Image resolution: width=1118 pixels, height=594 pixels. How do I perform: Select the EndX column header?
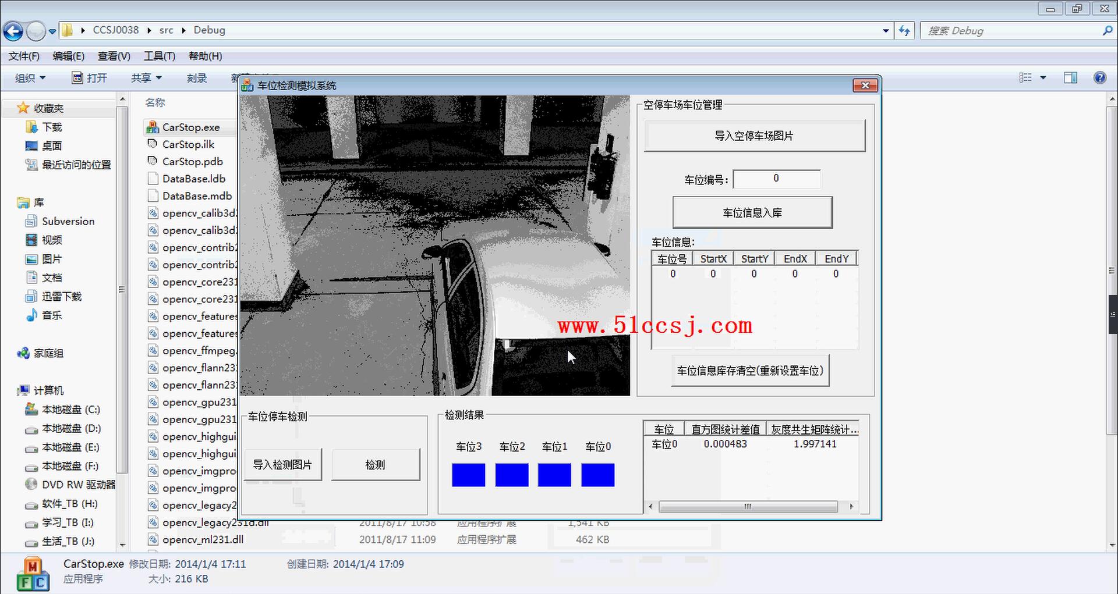795,259
